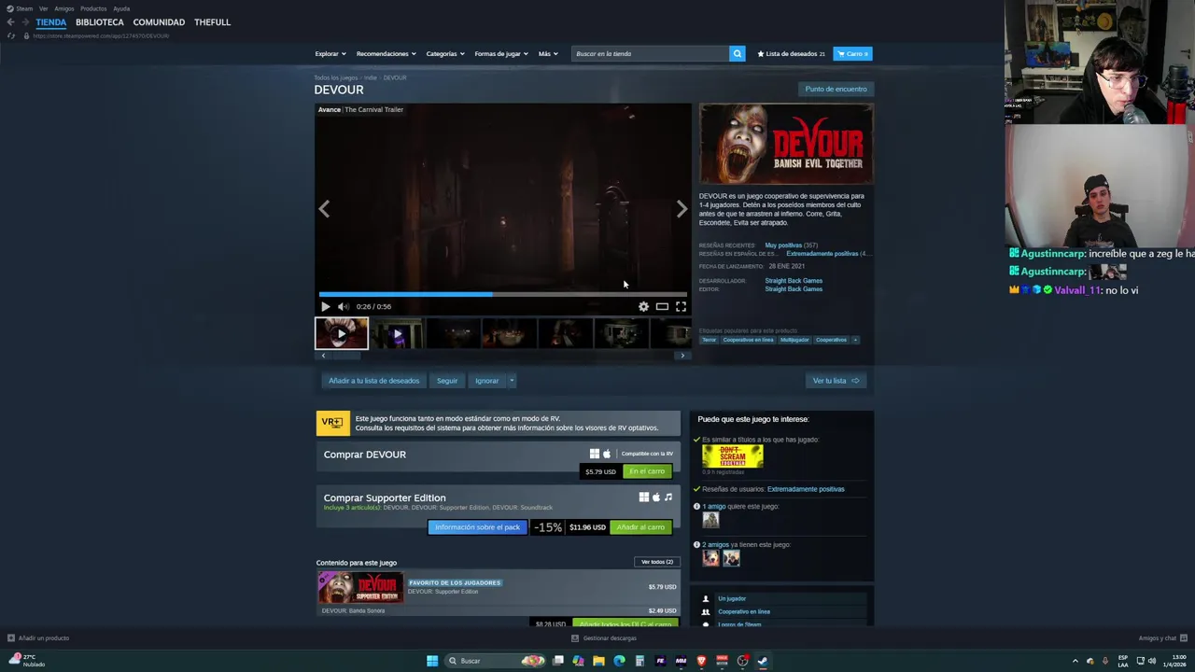
Task: Click the Ignorar button
Action: pyautogui.click(x=486, y=381)
